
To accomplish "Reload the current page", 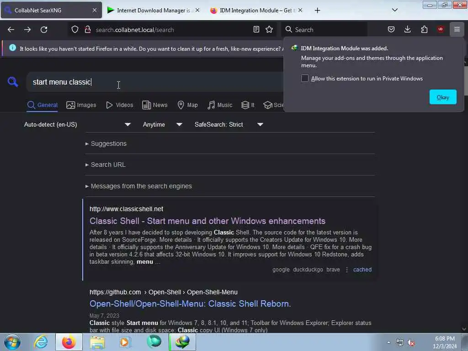I will [44, 30].
